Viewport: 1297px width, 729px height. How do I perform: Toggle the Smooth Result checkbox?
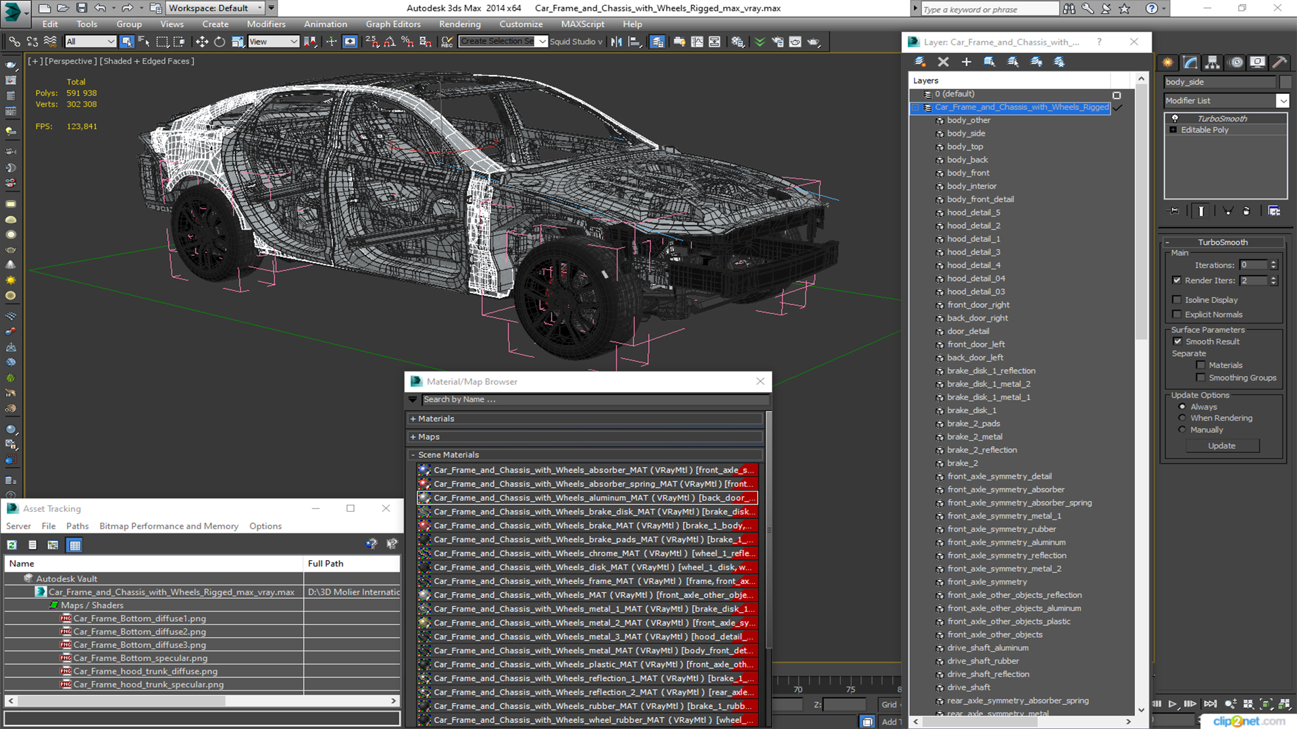[x=1178, y=342]
